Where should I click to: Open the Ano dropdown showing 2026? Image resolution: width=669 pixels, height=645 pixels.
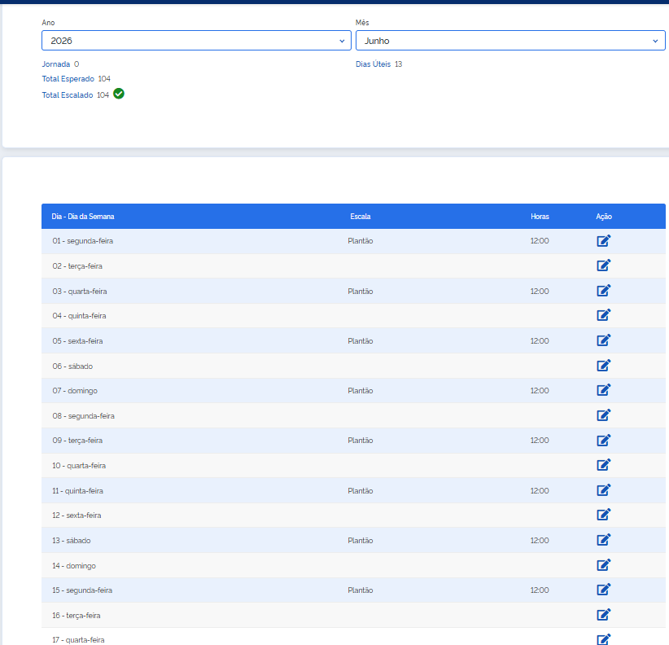coord(196,41)
